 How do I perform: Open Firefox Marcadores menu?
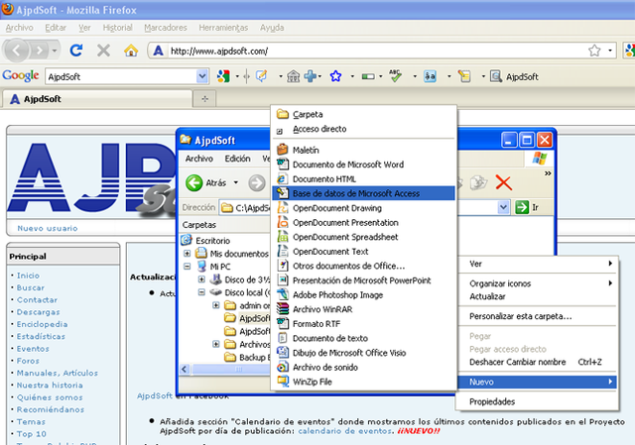[166, 28]
